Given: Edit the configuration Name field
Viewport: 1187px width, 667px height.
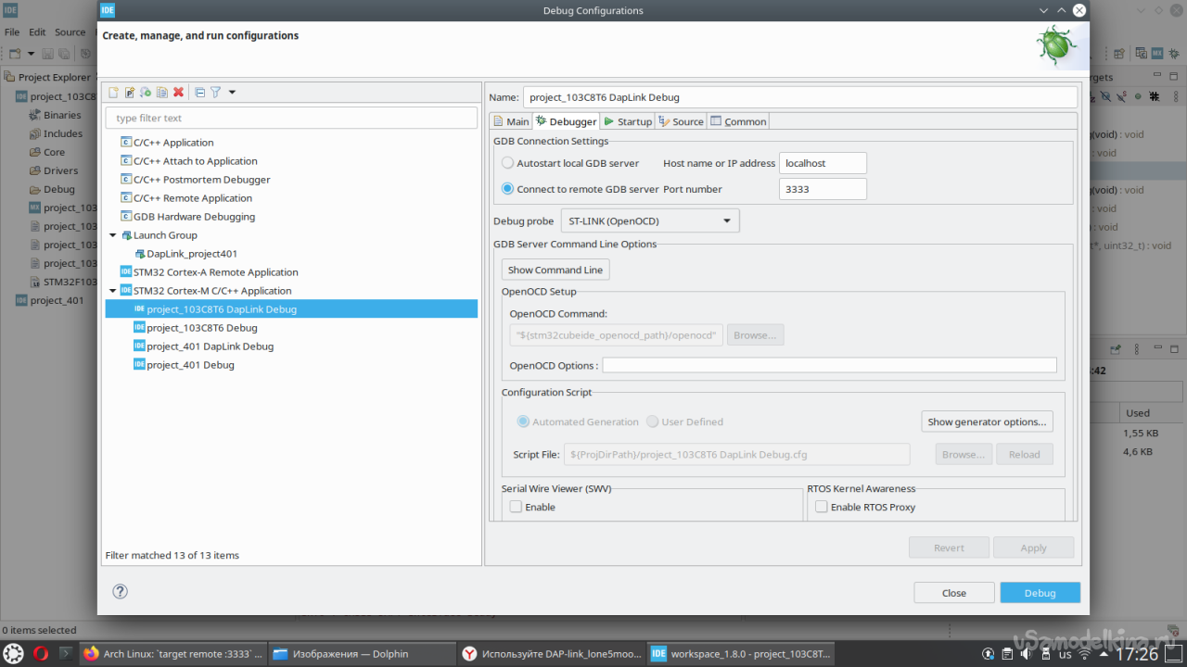Looking at the screenshot, I should [x=800, y=97].
